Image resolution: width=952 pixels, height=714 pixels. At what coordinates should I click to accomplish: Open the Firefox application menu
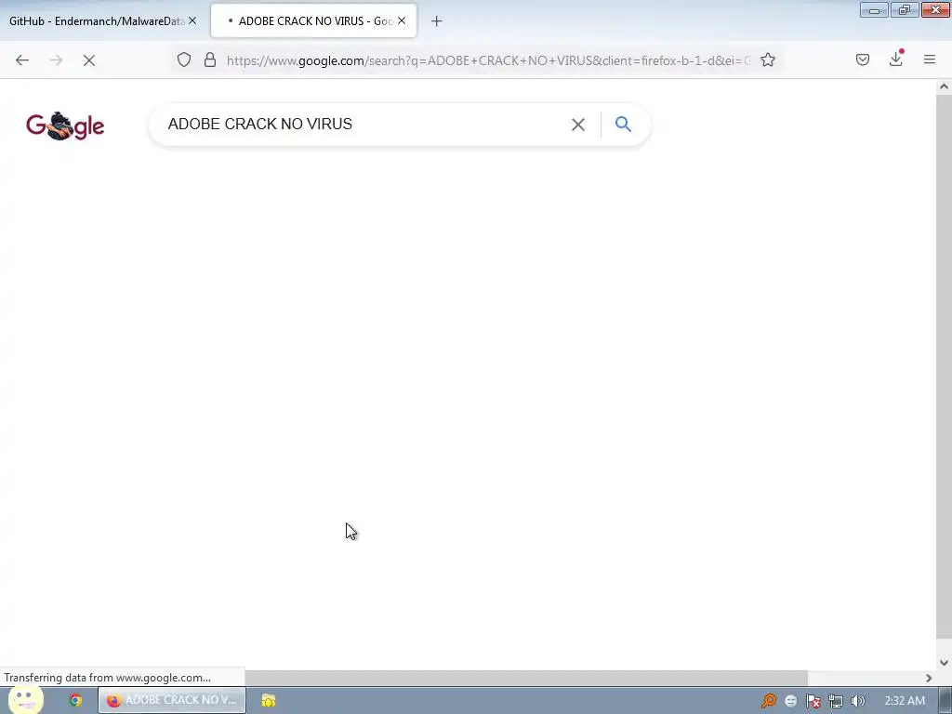[930, 59]
